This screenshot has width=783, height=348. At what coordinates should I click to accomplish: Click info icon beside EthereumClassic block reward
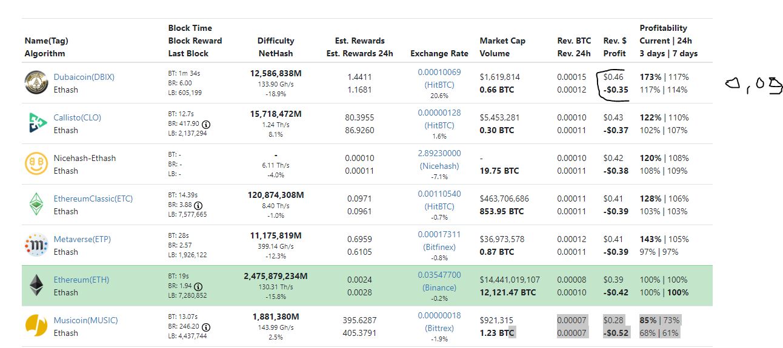pos(198,205)
